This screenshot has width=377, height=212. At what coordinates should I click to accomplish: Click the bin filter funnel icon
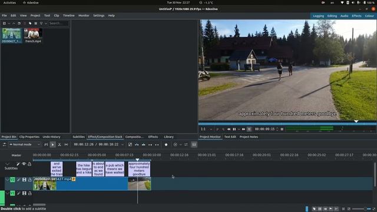click(41, 24)
